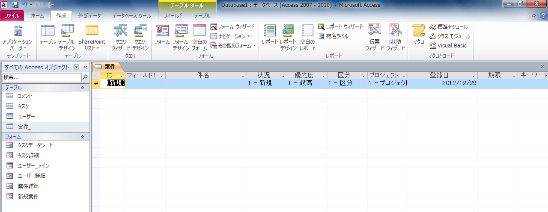Create a new レポート

tap(270, 35)
